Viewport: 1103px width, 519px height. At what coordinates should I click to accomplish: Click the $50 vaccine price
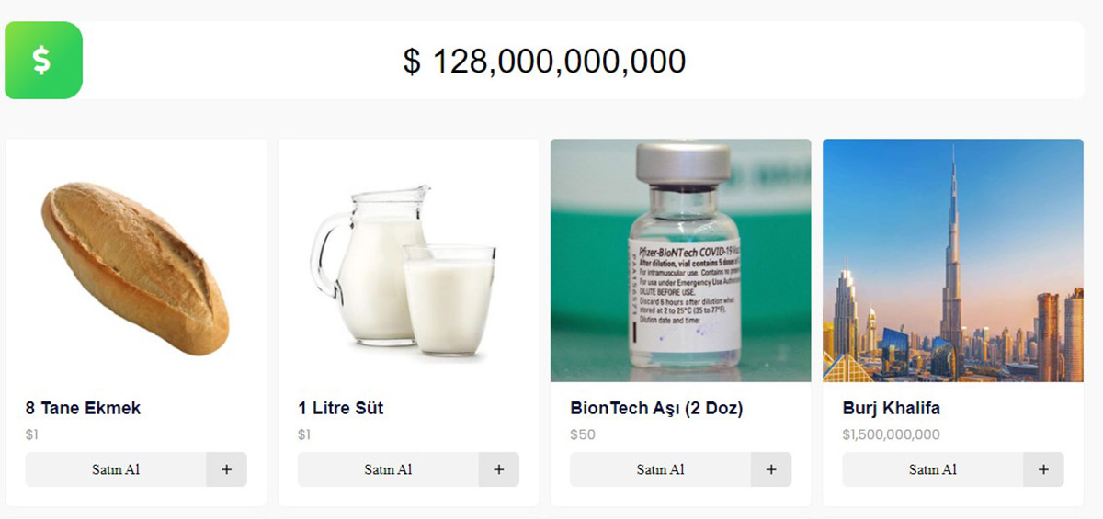click(x=583, y=434)
